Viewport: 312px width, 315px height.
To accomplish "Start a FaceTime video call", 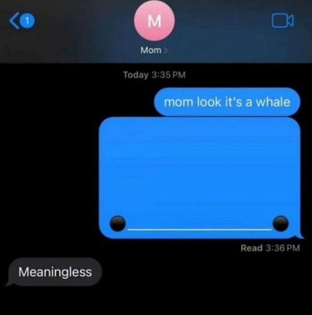I will [x=283, y=20].
